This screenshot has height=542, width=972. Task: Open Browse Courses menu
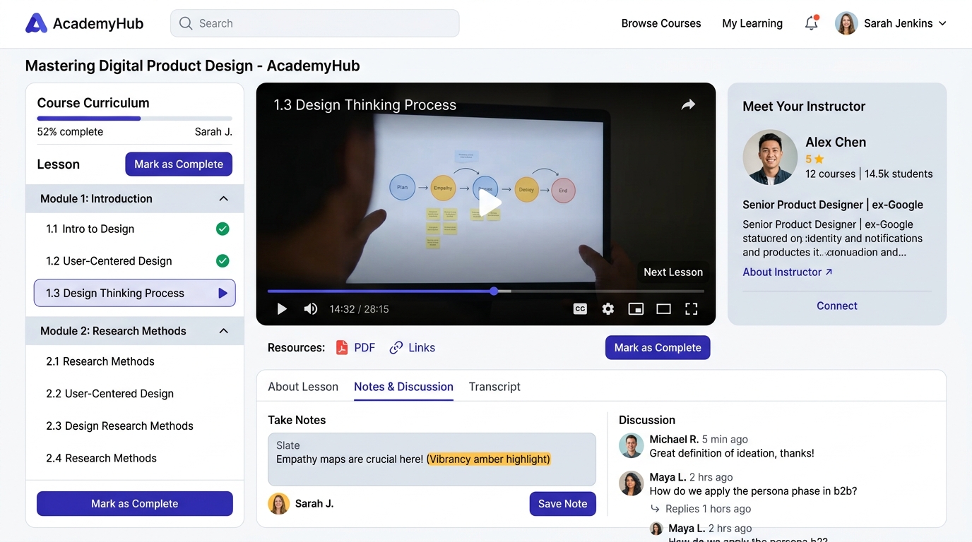pos(661,23)
